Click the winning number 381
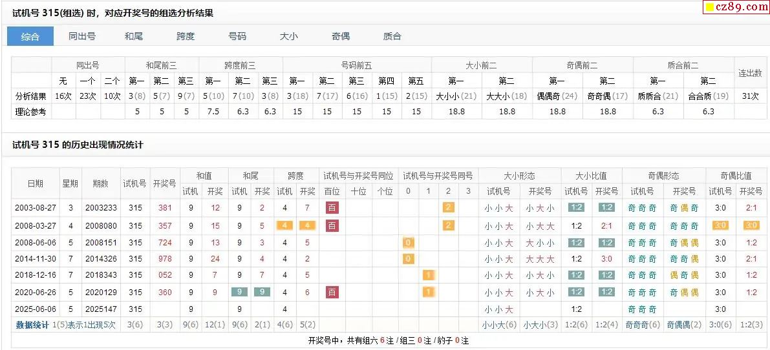Screen dimensions: 770x350 tap(164, 208)
